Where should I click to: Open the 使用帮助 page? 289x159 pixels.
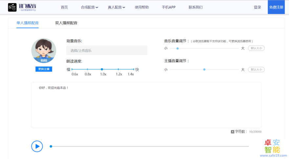click(142, 7)
